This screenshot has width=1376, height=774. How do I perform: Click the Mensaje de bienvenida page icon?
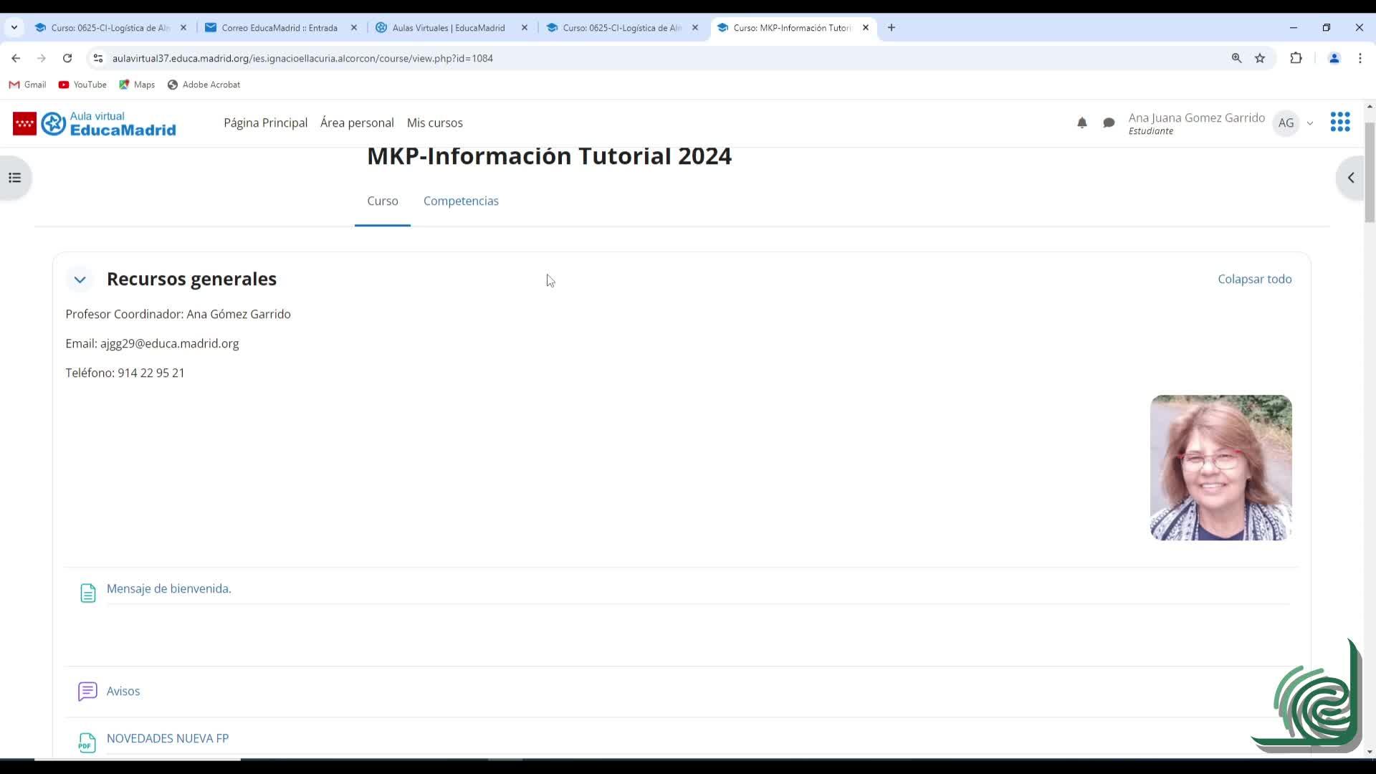(x=87, y=593)
